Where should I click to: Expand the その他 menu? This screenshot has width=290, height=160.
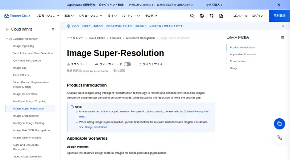point(151,16)
